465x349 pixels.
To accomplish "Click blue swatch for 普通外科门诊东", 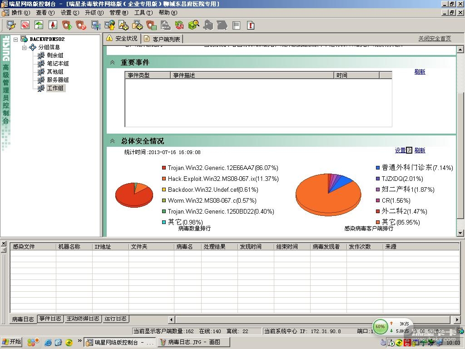I will pyautogui.click(x=377, y=168).
